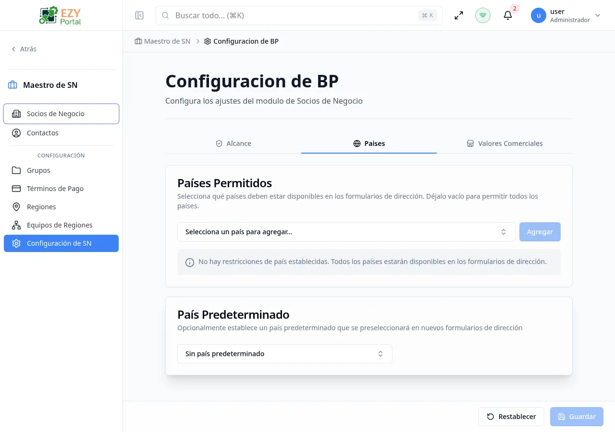Open notifications bell icon

click(x=508, y=15)
